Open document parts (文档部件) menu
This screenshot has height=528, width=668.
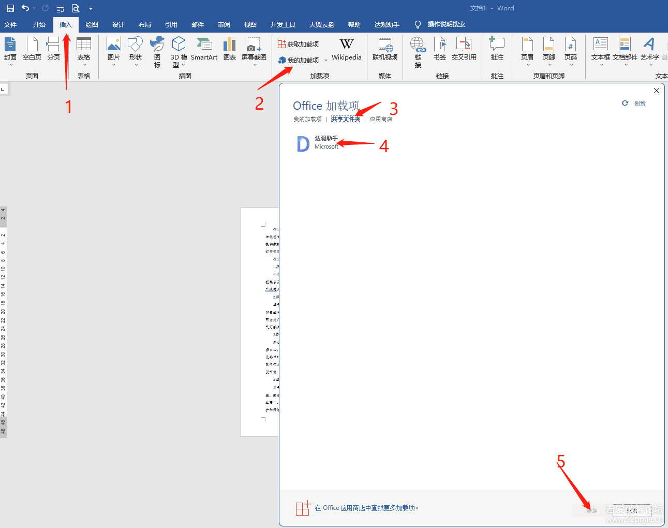pyautogui.click(x=625, y=52)
